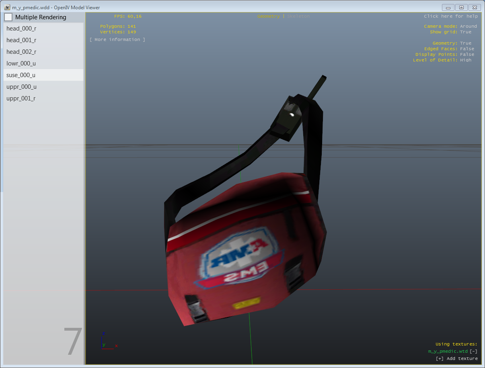This screenshot has height=368, width=485.
Task: Collapse the m_y_pmedic.wtd texture entry
Action: pos(473,352)
